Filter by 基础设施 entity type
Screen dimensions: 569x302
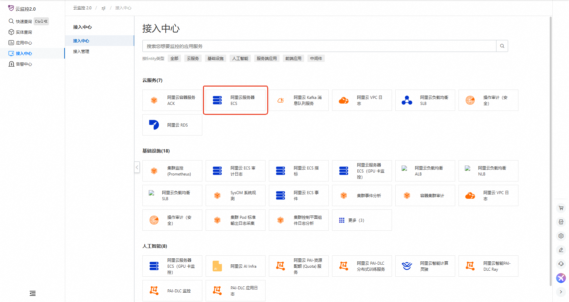pyautogui.click(x=216, y=59)
